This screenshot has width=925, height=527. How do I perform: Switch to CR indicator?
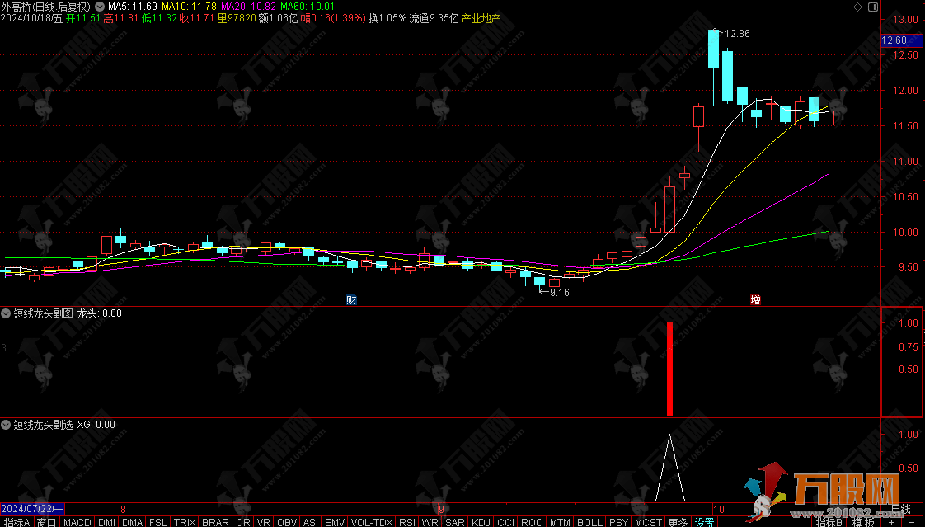(x=243, y=522)
